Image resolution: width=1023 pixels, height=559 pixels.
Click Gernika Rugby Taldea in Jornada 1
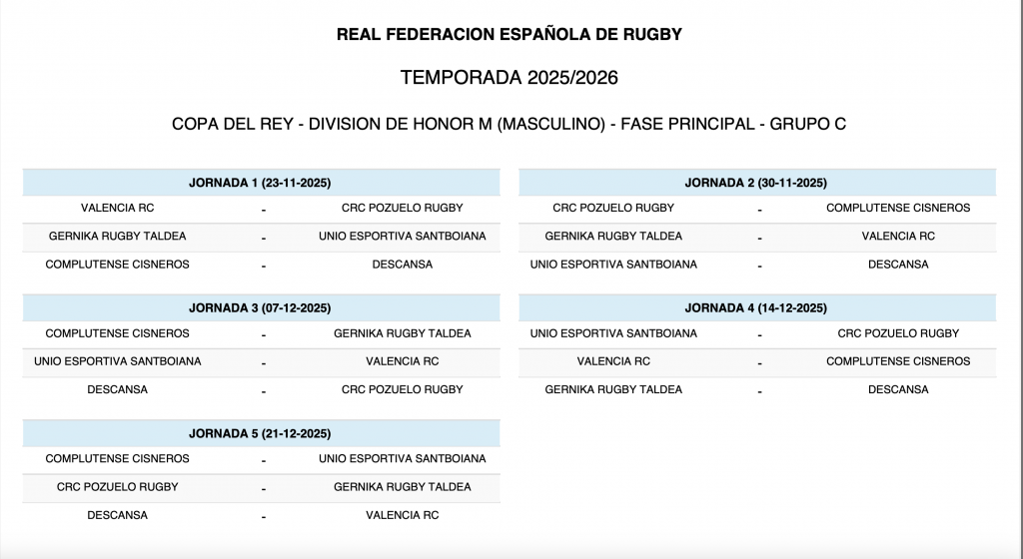(117, 237)
